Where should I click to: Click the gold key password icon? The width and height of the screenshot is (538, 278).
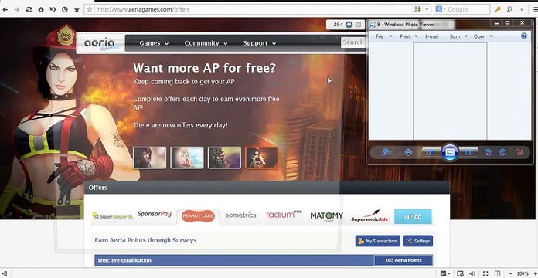(498, 9)
